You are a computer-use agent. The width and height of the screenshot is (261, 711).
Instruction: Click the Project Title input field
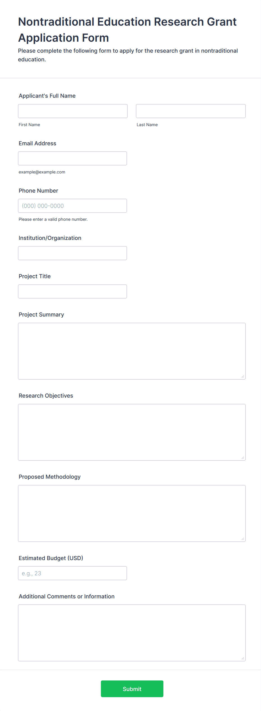72,291
